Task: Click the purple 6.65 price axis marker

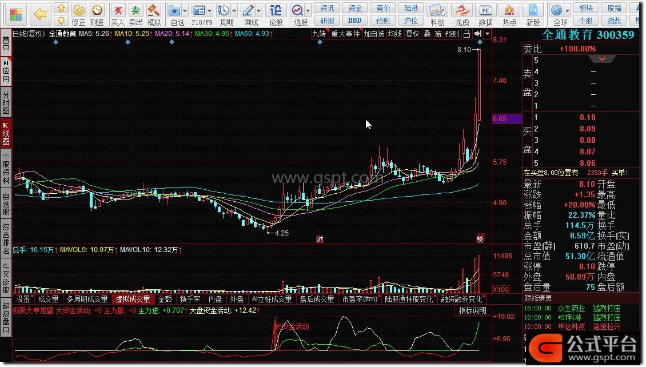Action: pos(507,119)
